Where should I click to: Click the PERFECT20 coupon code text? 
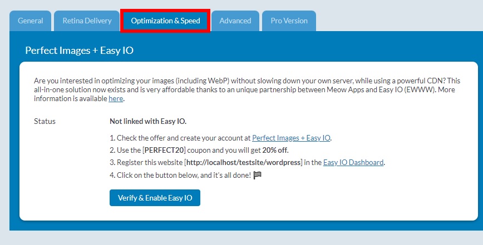pyautogui.click(x=164, y=150)
